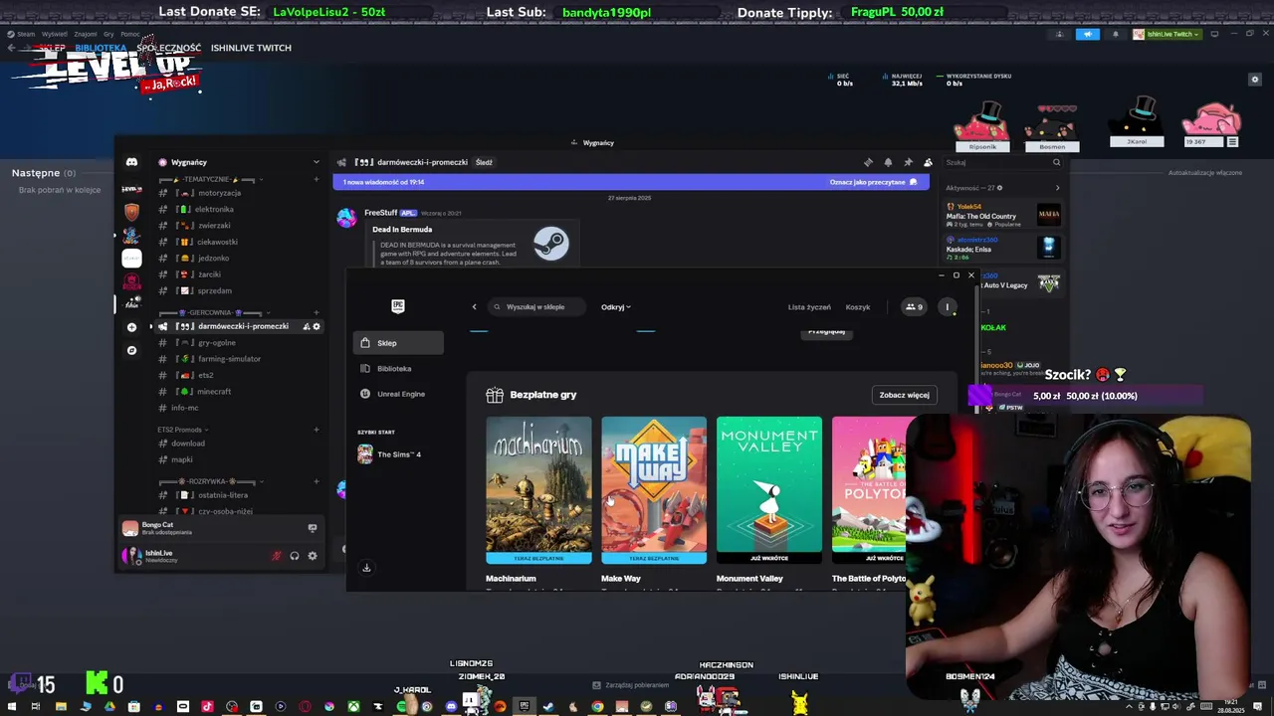Expand Wygnańcy server dropdown menu
The width and height of the screenshot is (1274, 716).
(x=317, y=162)
